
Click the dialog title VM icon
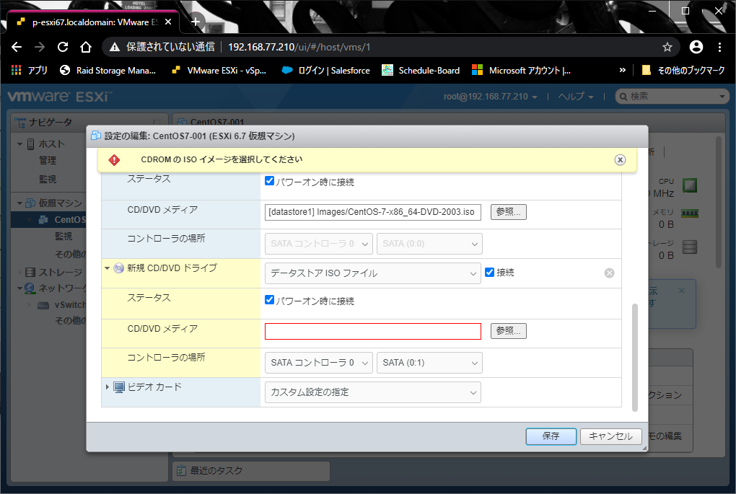[x=96, y=136]
